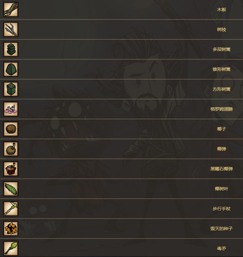
Task: Click the layered hedge (多层树篱) icon
Action: click(11, 49)
